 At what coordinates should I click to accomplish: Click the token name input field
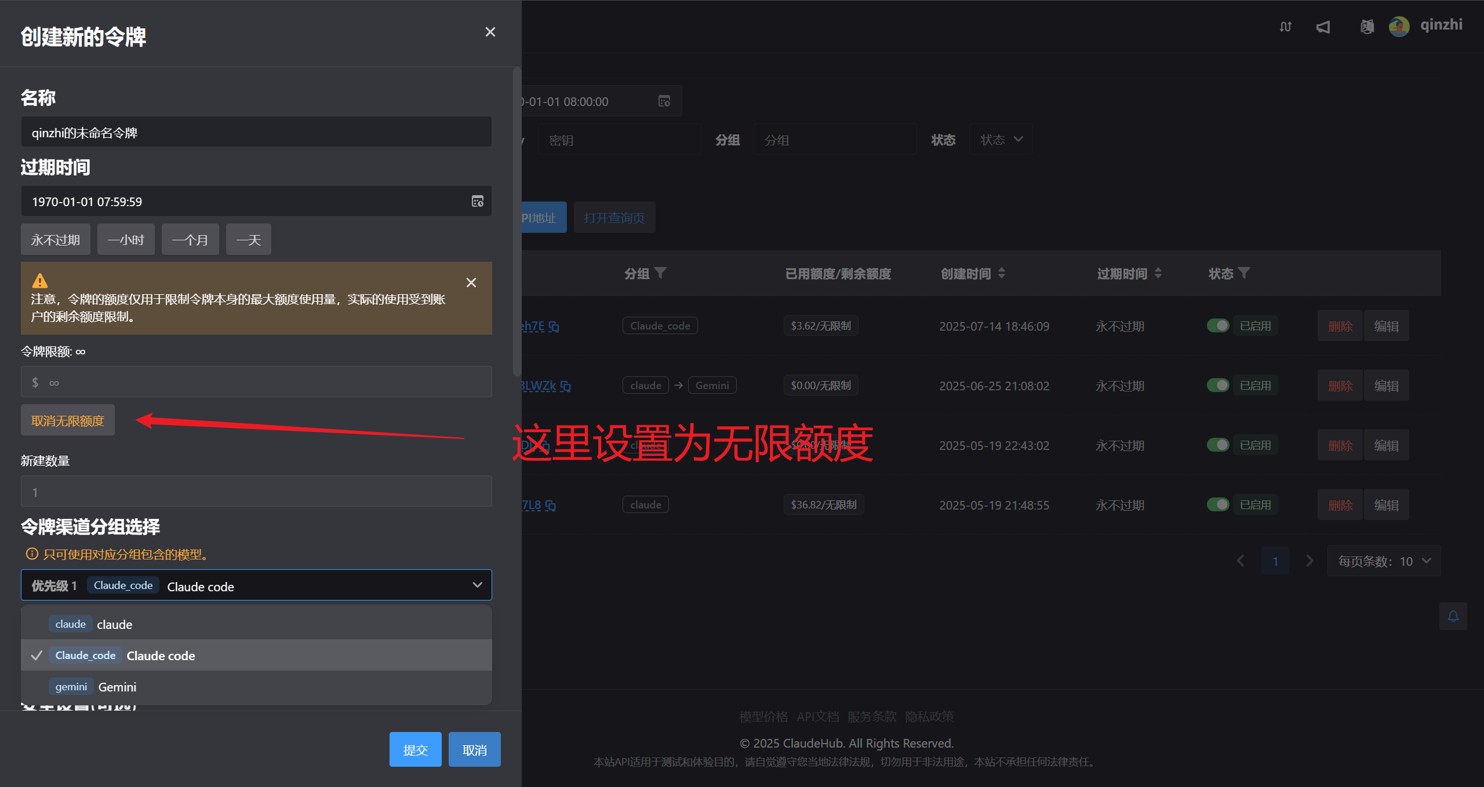(x=256, y=131)
